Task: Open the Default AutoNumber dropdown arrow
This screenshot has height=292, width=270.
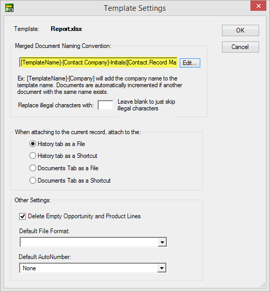Action: pos(162,268)
